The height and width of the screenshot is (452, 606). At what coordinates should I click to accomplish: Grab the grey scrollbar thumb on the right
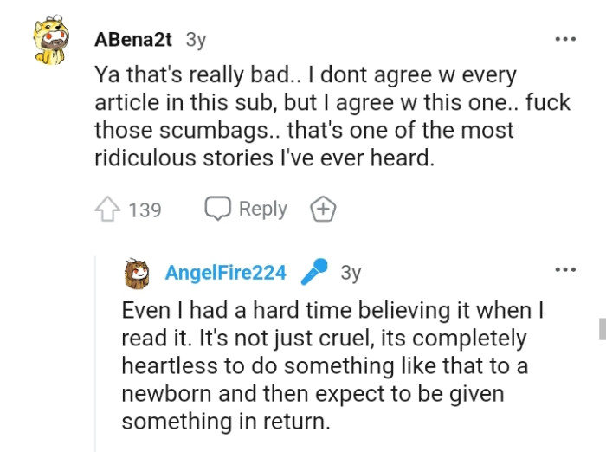(x=602, y=328)
